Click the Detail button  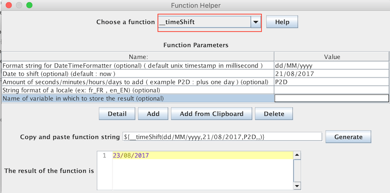pos(117,114)
